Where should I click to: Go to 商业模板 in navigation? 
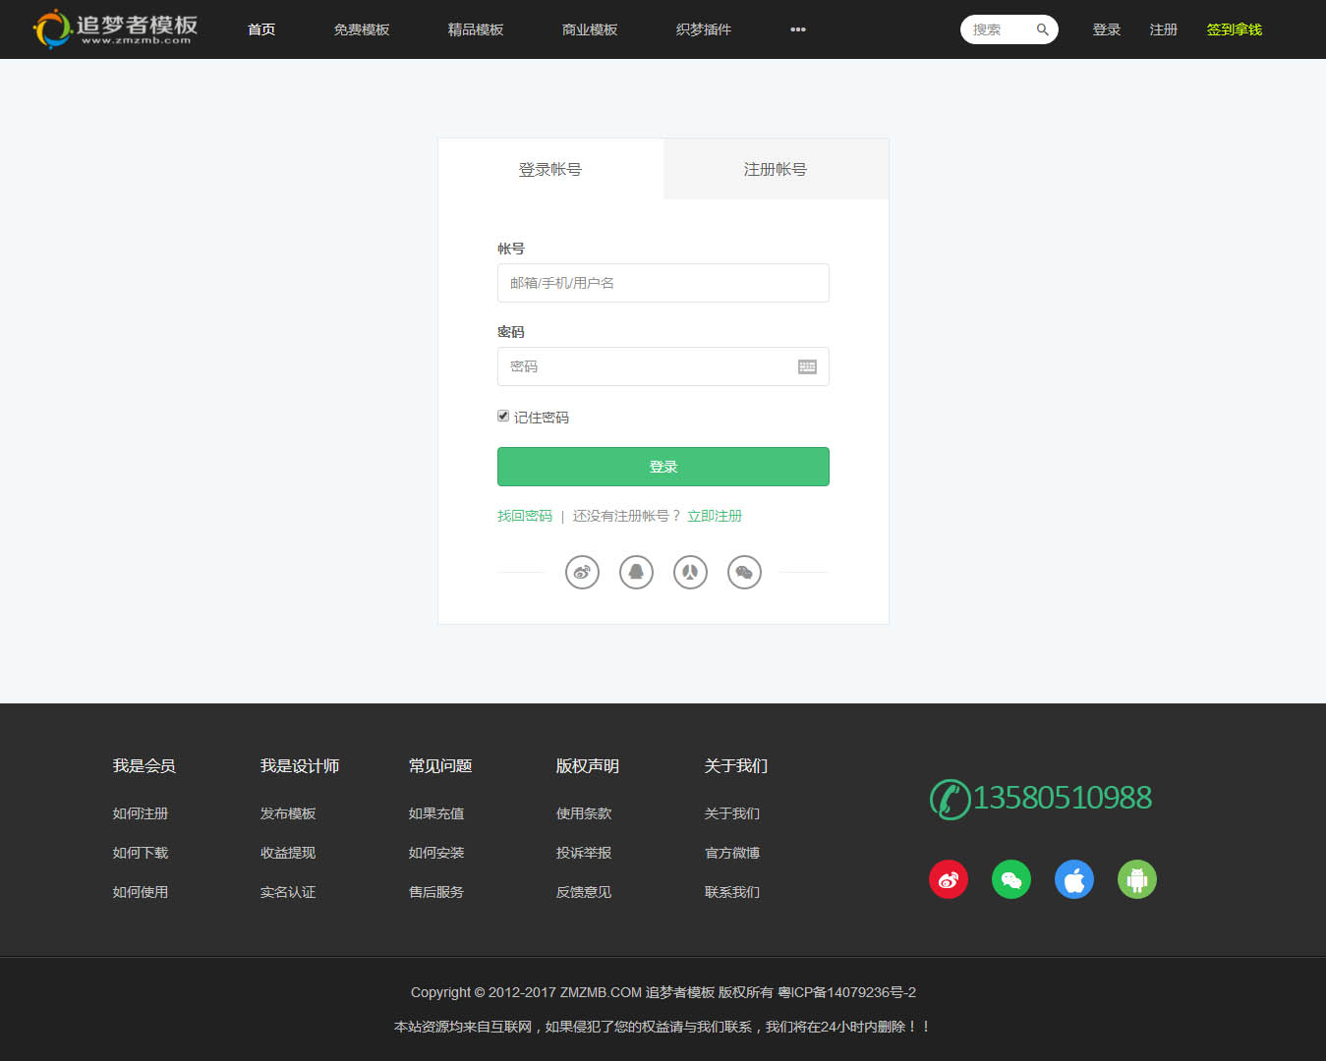point(590,29)
